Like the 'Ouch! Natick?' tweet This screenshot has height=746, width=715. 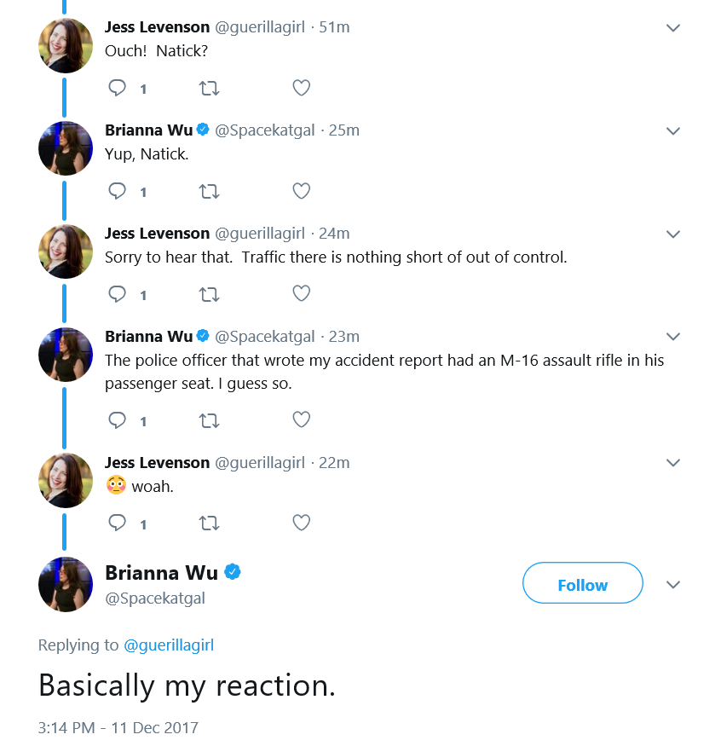[x=301, y=88]
